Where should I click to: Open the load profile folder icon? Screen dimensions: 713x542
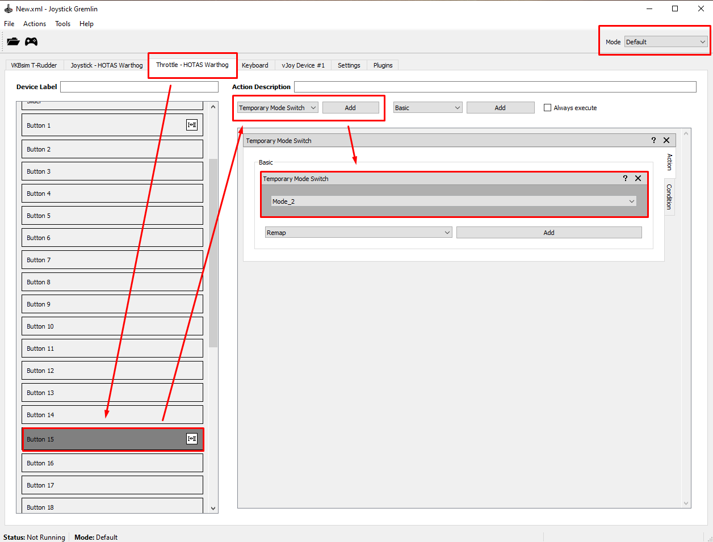[14, 41]
